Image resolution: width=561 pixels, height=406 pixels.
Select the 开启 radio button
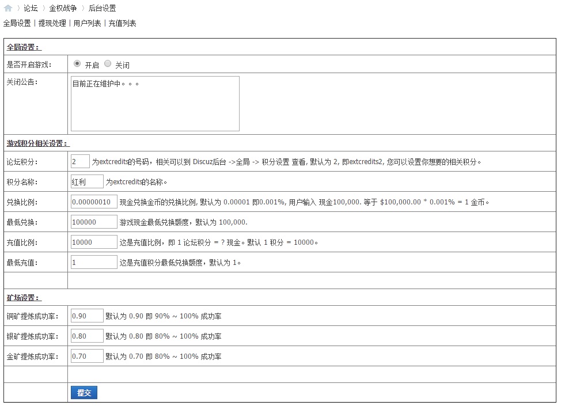coord(77,64)
